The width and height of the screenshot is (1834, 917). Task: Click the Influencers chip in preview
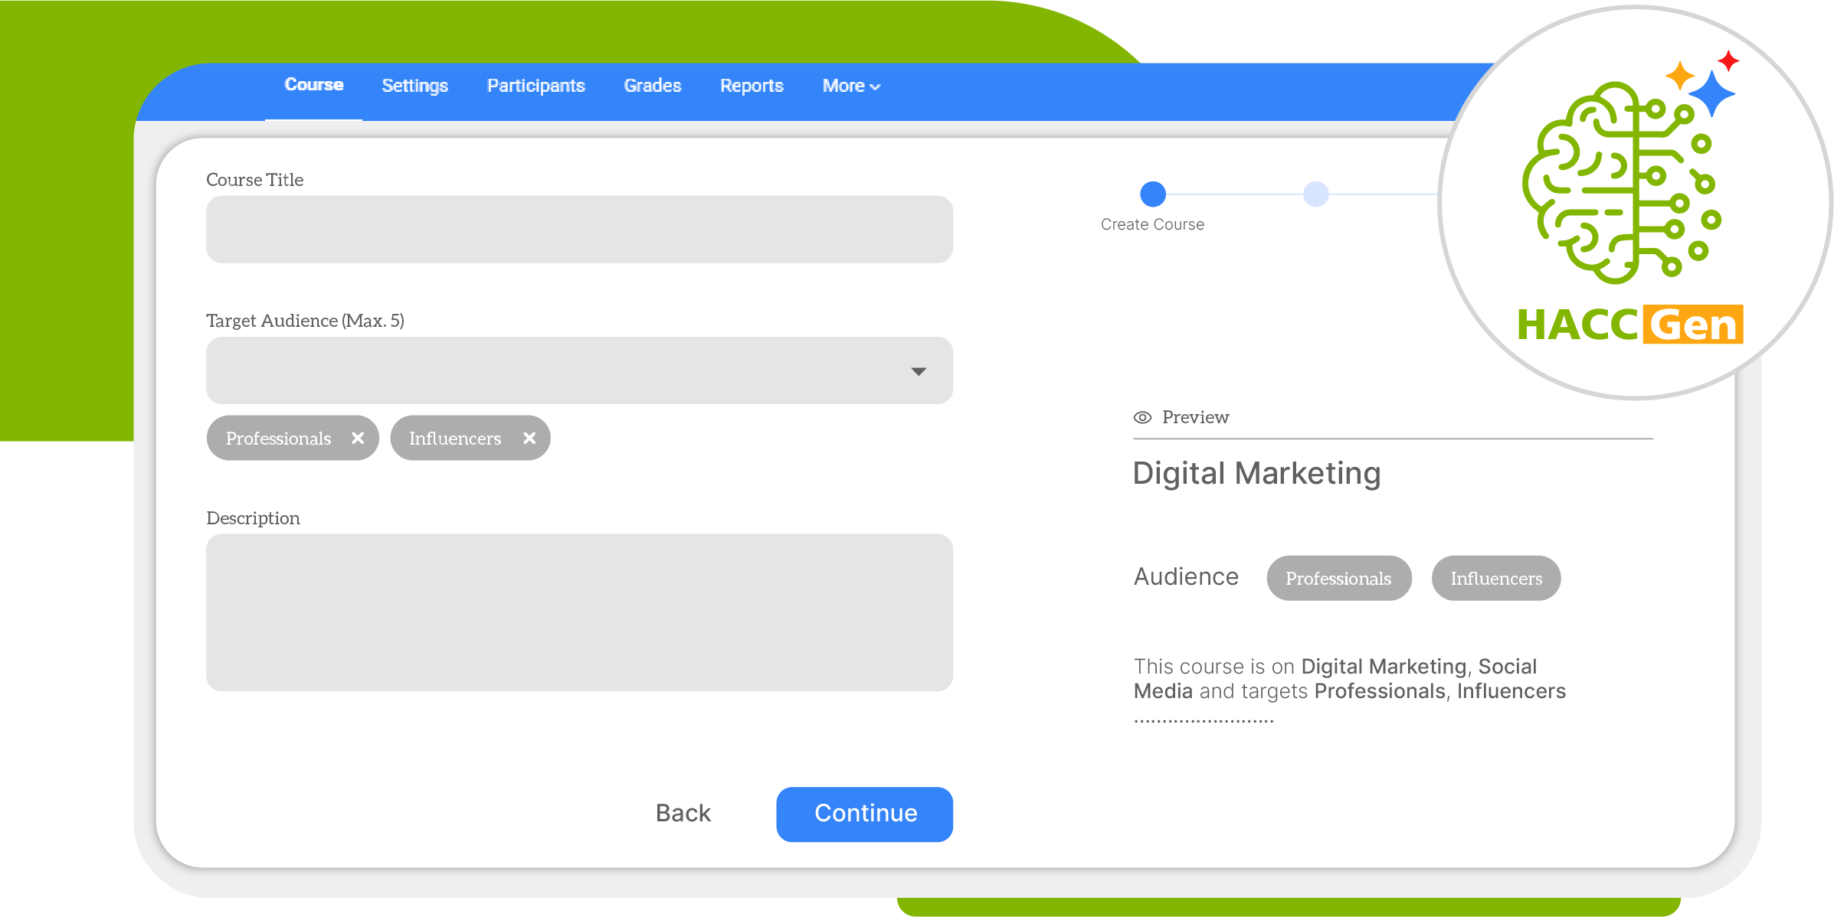[x=1495, y=578]
